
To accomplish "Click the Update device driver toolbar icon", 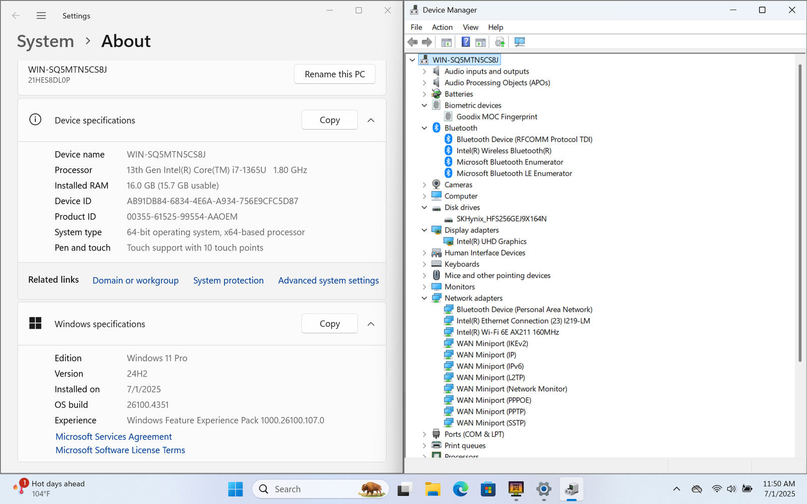I will [x=499, y=42].
